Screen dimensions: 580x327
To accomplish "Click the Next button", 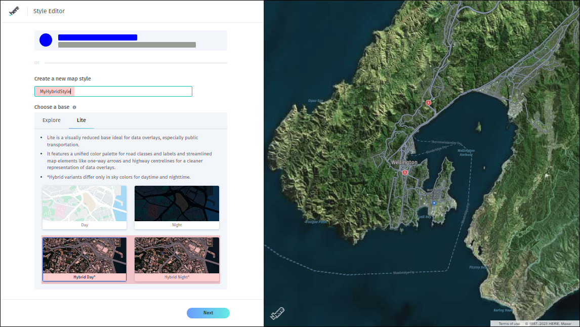I will tap(208, 313).
